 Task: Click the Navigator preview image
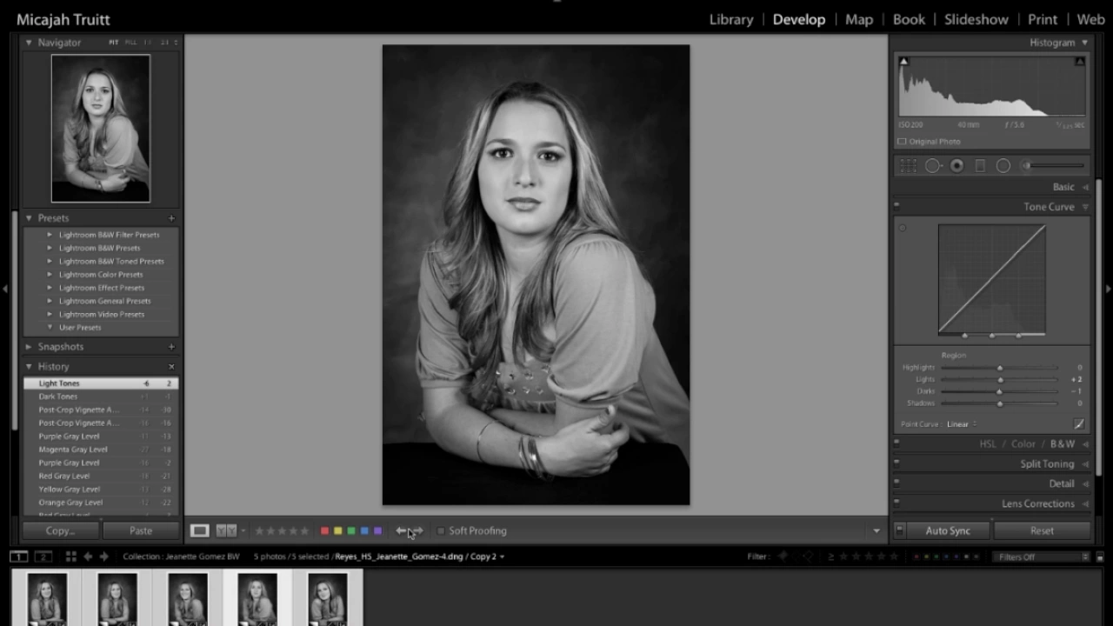coord(101,129)
